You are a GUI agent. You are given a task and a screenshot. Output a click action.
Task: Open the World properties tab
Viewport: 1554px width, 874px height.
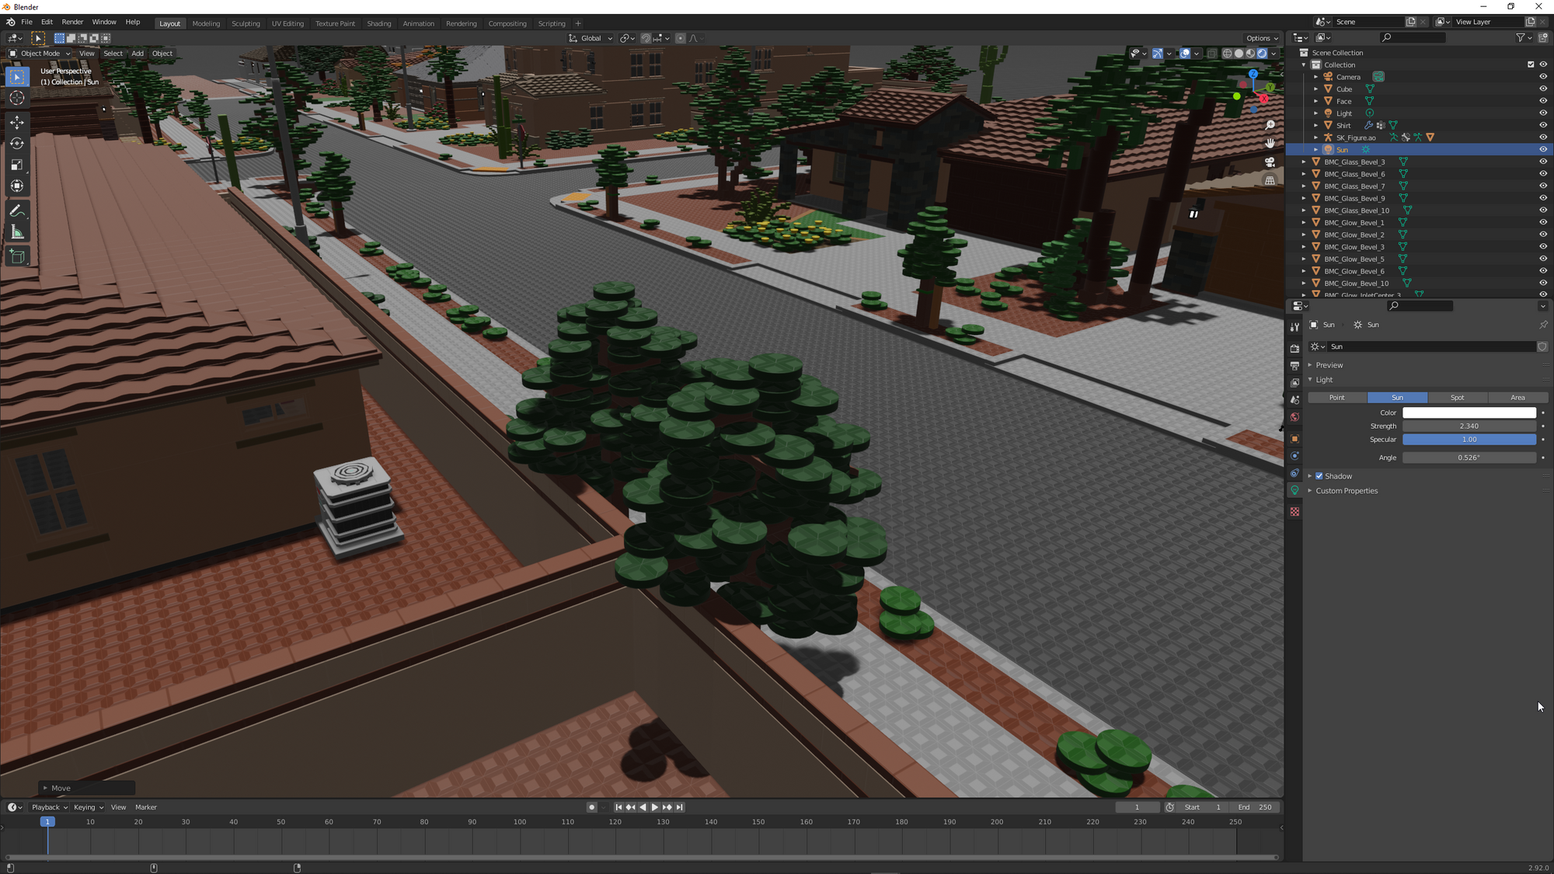point(1294,417)
